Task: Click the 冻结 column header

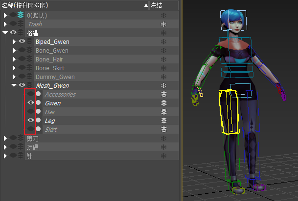Action: click(x=157, y=5)
